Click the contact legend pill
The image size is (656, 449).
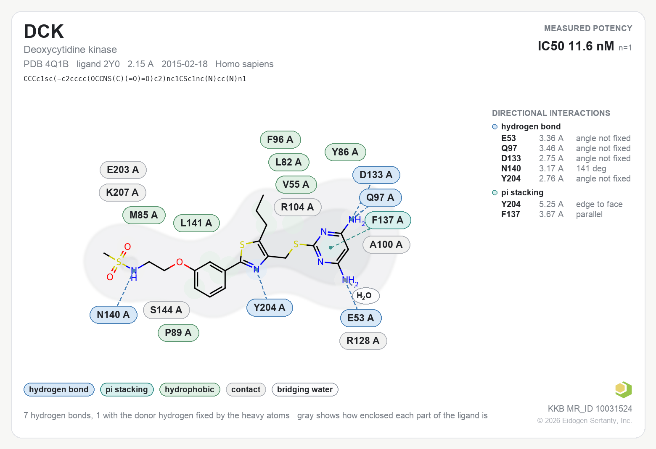[x=246, y=389]
